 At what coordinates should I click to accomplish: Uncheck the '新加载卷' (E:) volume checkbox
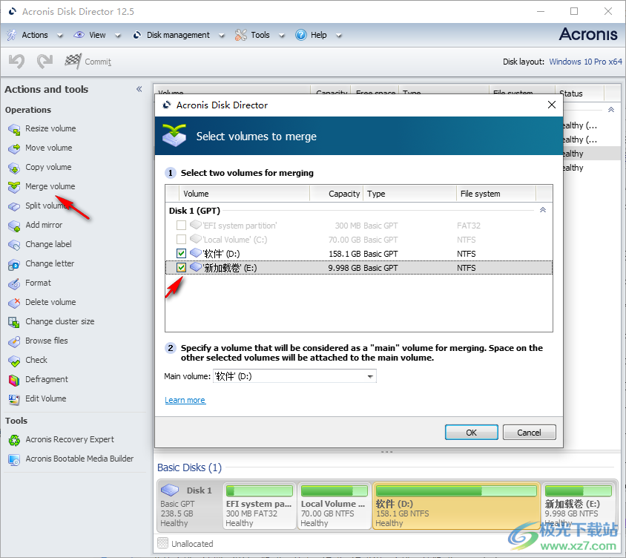pos(181,268)
